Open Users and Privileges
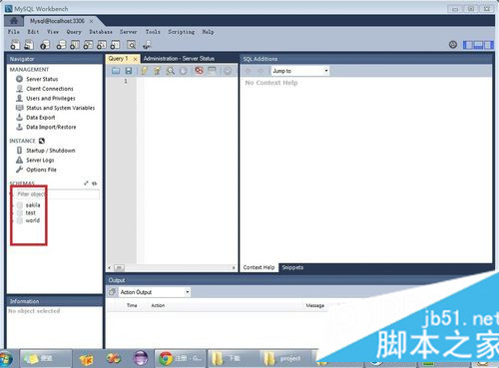This screenshot has height=368, width=499. pyautogui.click(x=51, y=98)
